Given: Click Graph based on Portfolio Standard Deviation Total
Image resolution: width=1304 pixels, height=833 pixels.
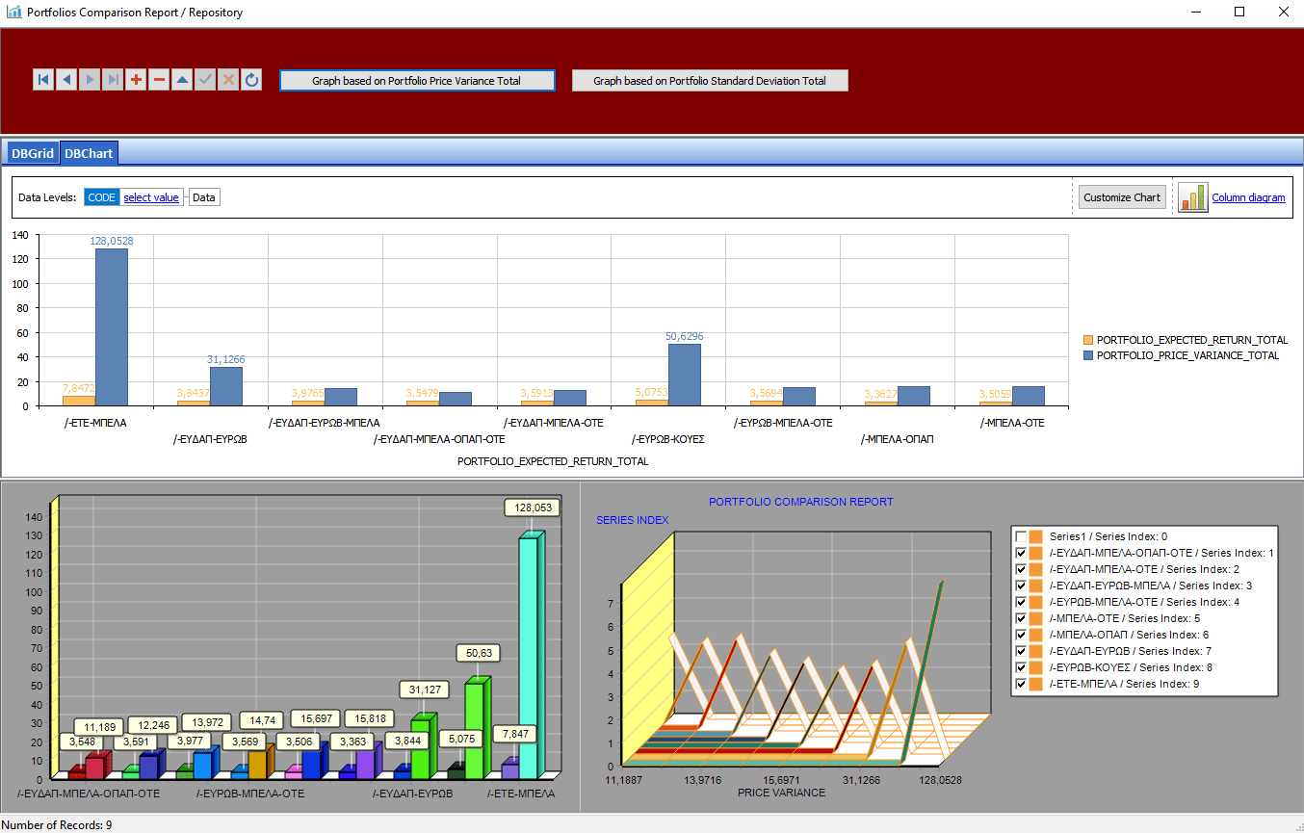Looking at the screenshot, I should (x=710, y=81).
